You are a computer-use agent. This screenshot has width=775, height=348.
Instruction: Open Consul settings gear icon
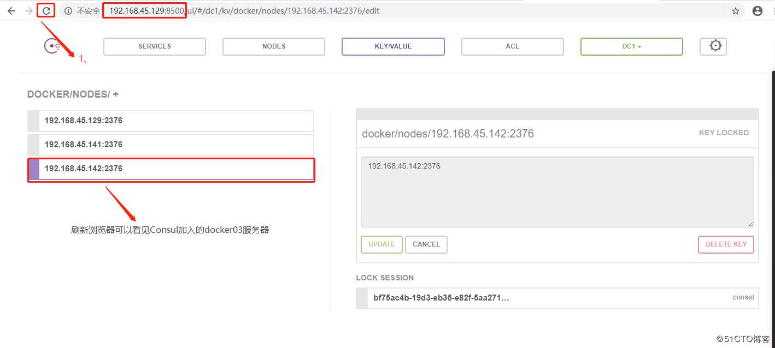(713, 46)
